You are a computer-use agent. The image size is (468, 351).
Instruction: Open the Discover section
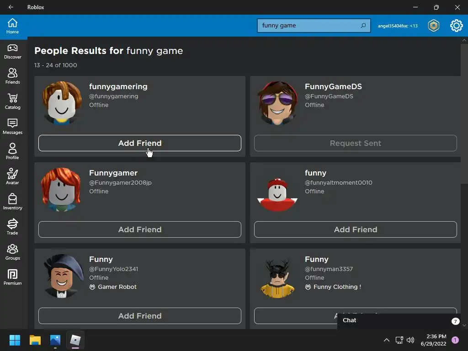12,52
